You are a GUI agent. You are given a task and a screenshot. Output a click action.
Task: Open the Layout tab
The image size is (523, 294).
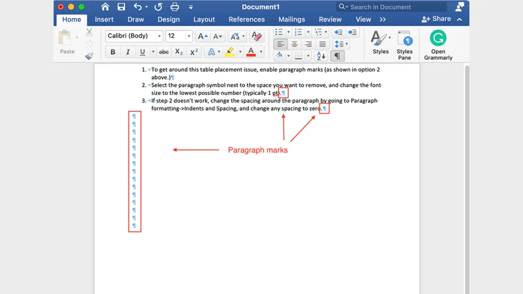204,19
